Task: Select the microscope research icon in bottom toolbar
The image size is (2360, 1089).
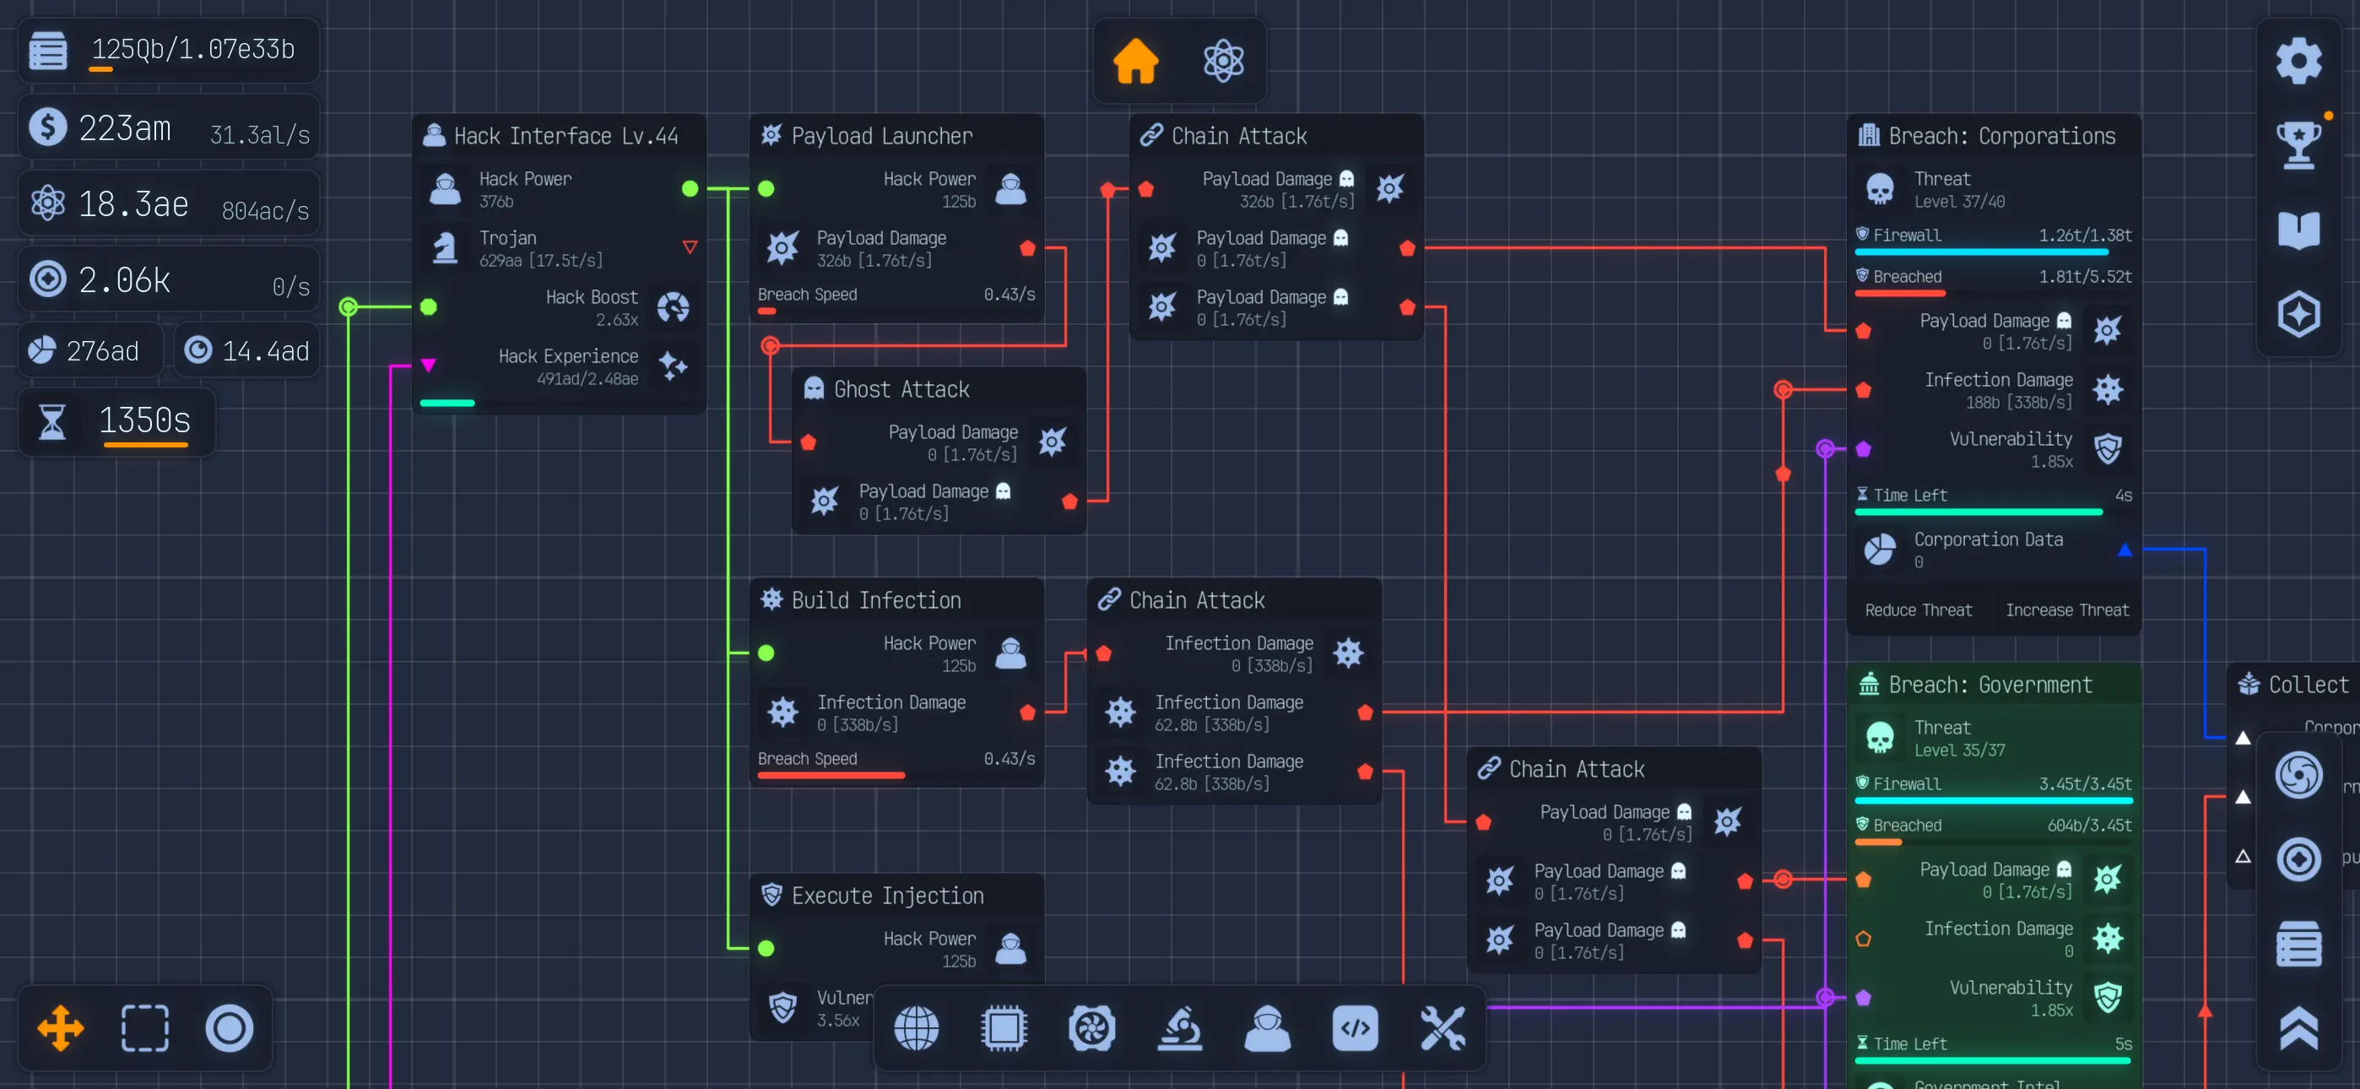Action: 1180,1028
